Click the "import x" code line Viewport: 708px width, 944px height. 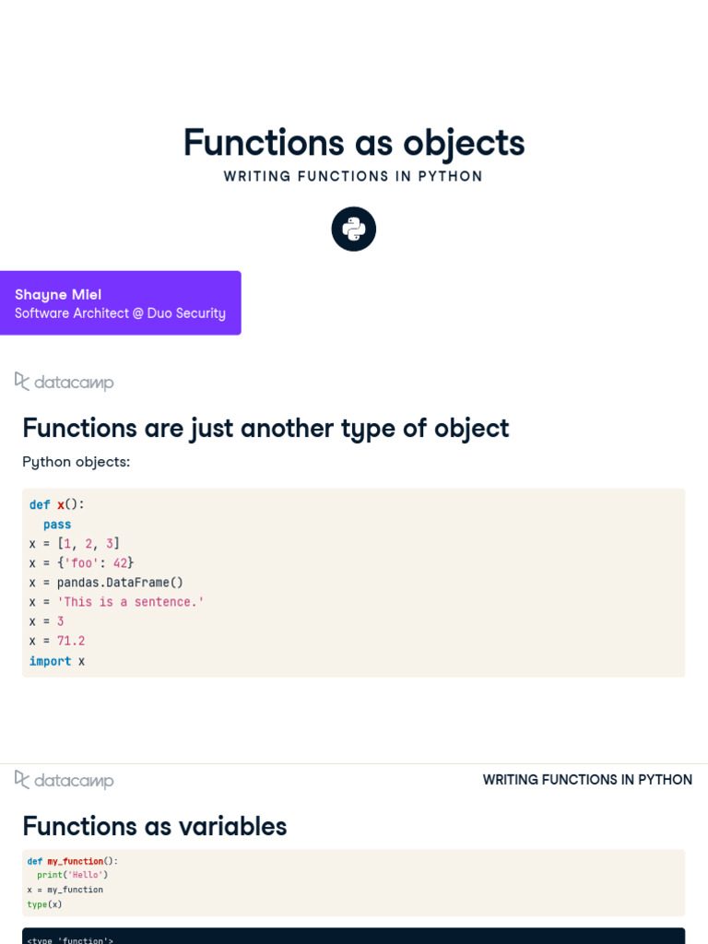coord(57,661)
